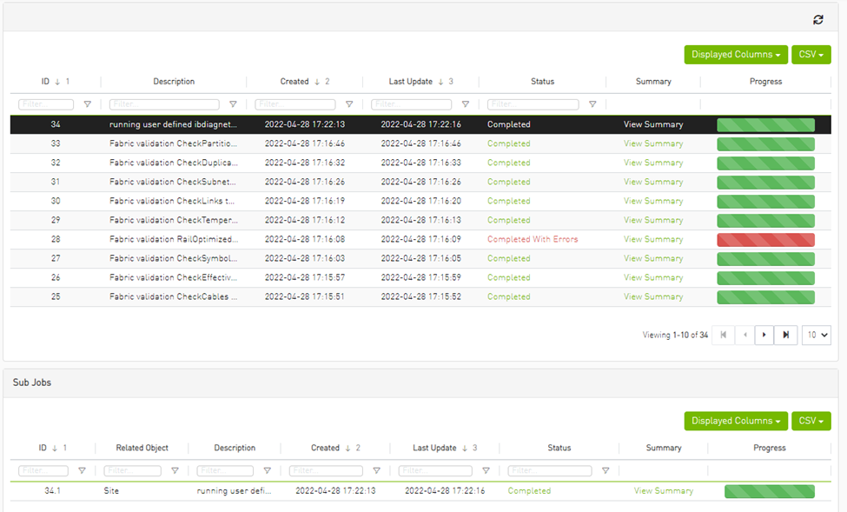Go to next page of jobs
This screenshot has width=847, height=512.
764,335
